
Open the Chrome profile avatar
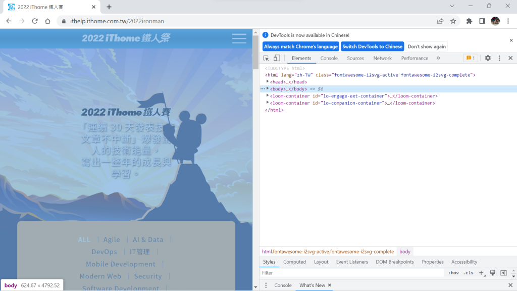point(495,21)
